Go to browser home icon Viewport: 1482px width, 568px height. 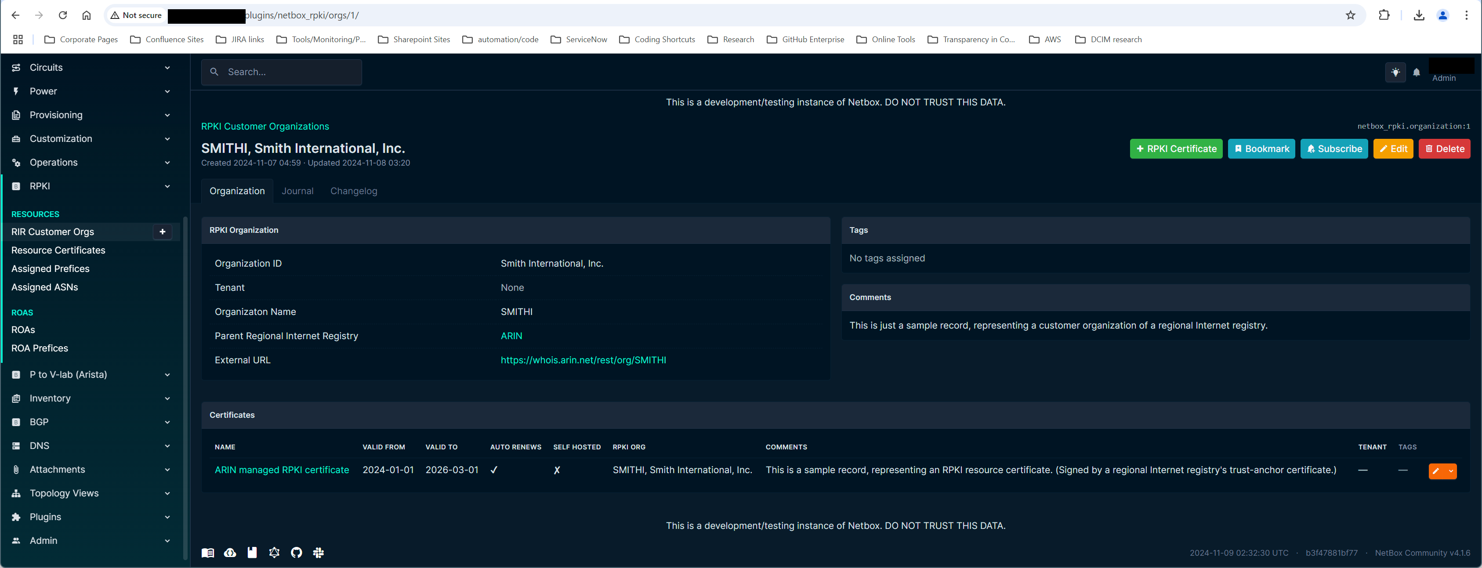click(x=86, y=15)
